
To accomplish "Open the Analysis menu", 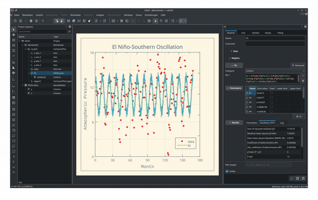I will [x=100, y=15].
